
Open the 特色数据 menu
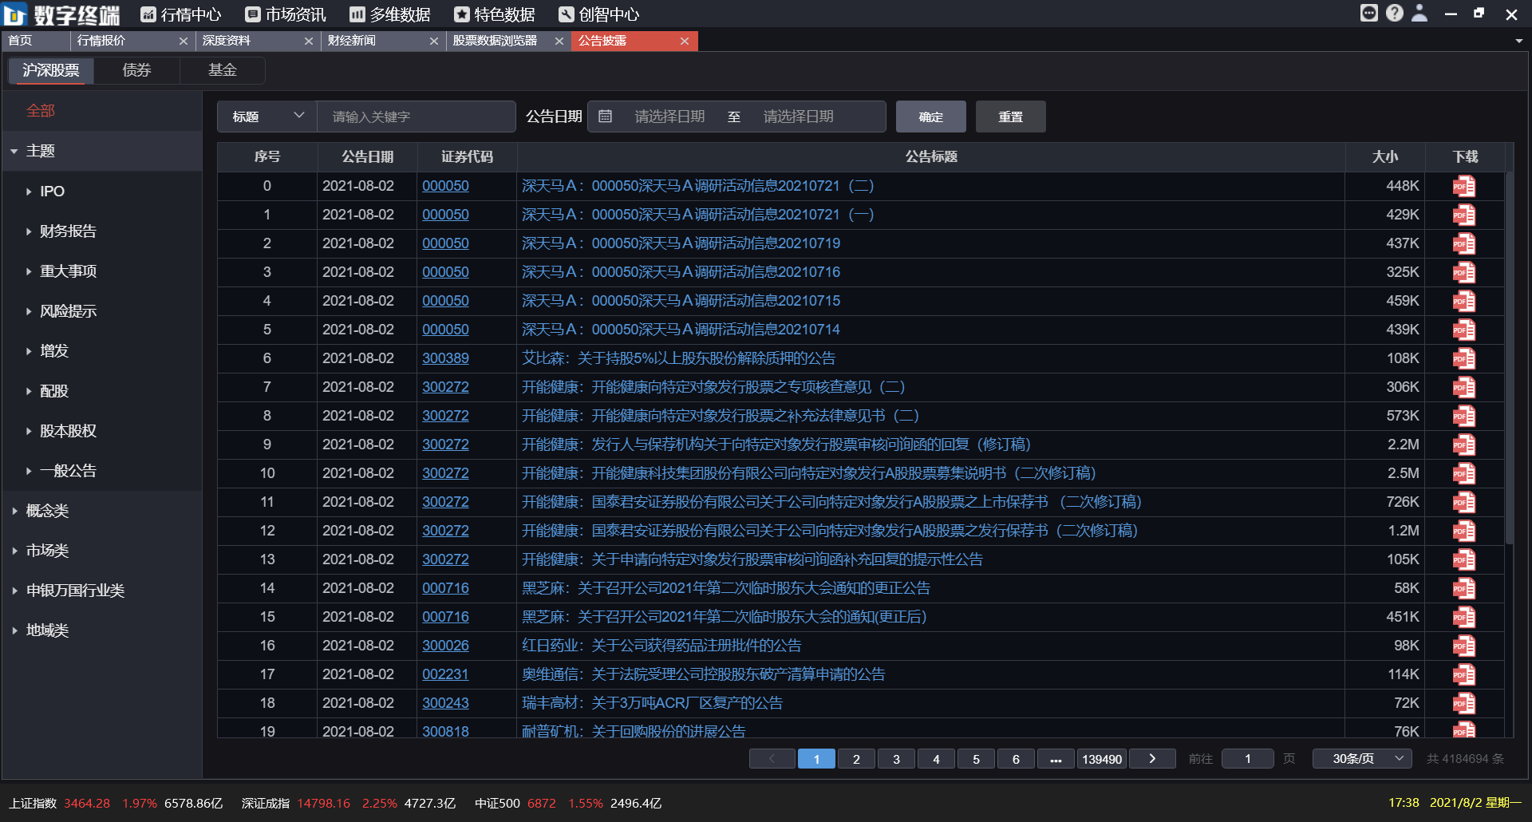(x=494, y=14)
